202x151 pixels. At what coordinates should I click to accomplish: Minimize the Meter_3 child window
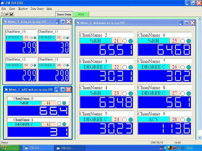[57, 22]
